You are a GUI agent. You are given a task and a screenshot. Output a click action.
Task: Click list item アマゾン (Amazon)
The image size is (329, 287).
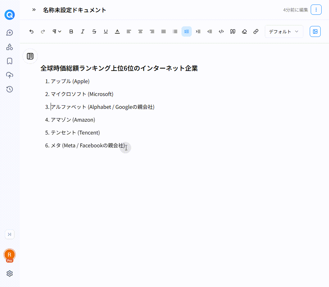point(73,120)
